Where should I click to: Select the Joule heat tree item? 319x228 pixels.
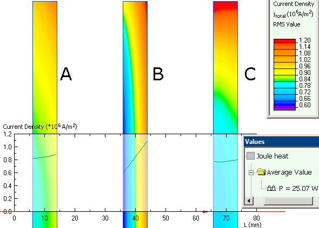(x=272, y=156)
